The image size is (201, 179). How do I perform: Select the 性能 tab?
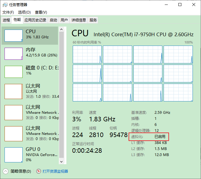coord(17,20)
